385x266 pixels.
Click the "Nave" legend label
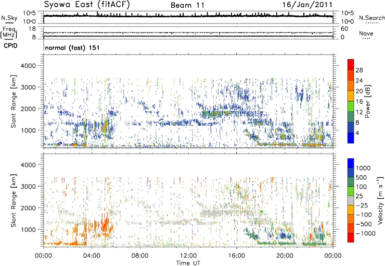(366, 33)
